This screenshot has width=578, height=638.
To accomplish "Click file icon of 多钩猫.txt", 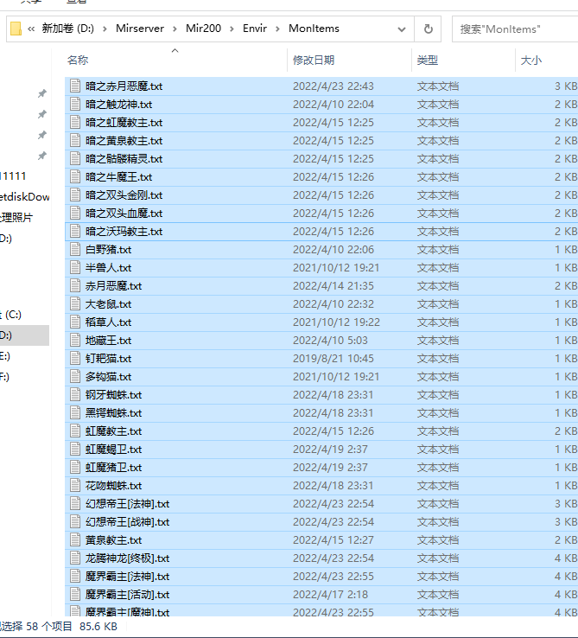I will tap(75, 377).
